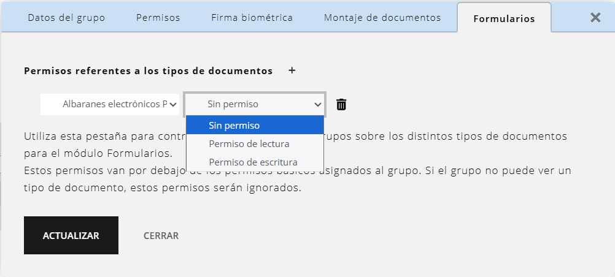Click the Permisos referentes a los tipos heading

[148, 70]
